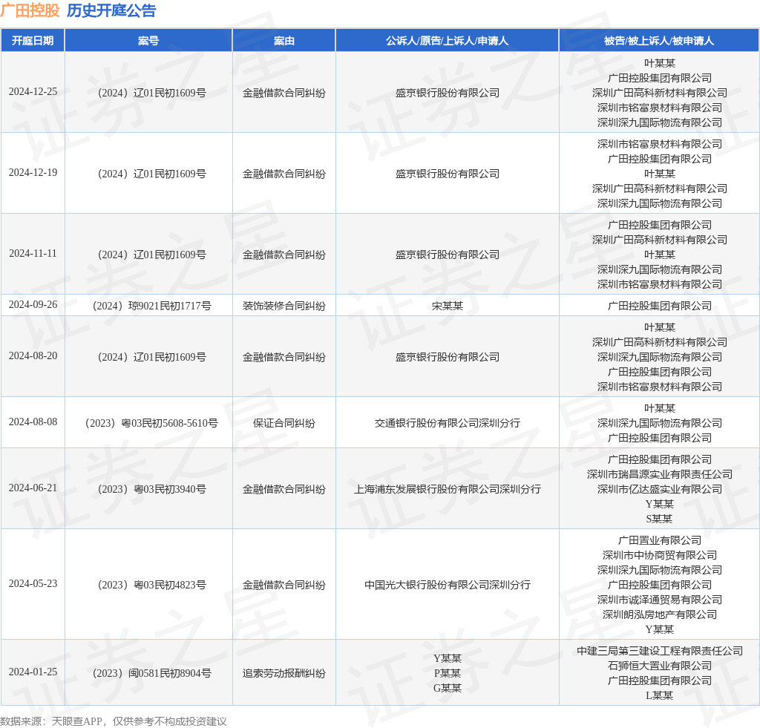Select the 案由 column header
Screen dimensions: 760x728
tap(284, 41)
